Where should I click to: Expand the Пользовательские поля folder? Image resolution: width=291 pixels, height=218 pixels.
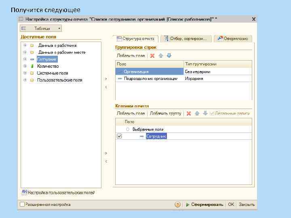[x=25, y=80]
